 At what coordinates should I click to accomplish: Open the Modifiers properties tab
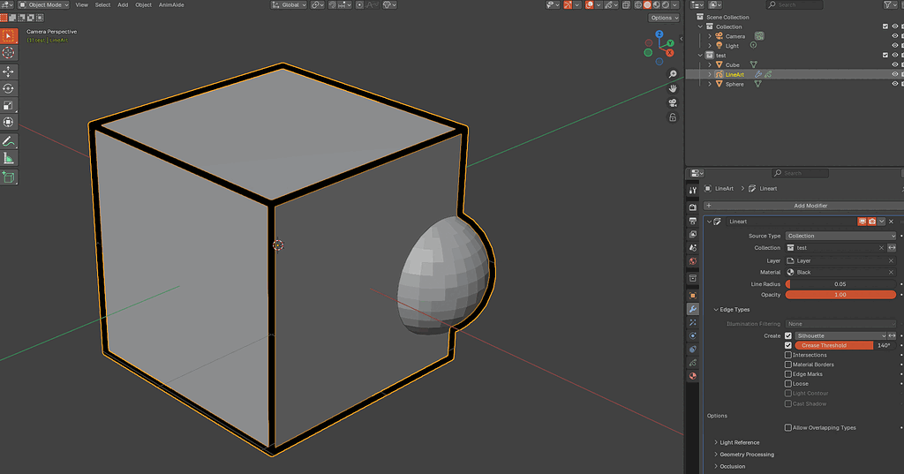(x=692, y=309)
